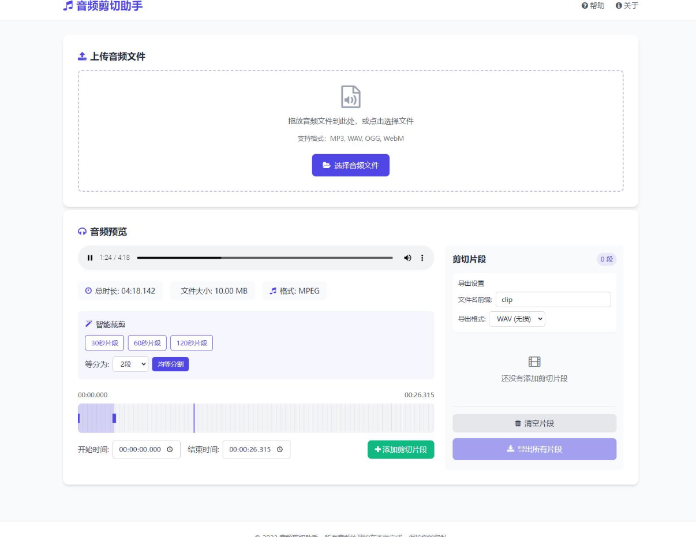This screenshot has width=696, height=537.
Task: Open the 帮助 help link
Action: 593,6
